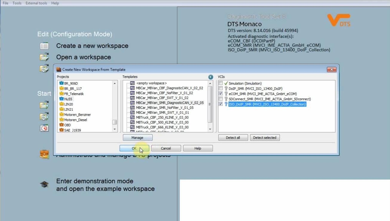Toggle the SDConnect_SMR checkbox
Viewport: 390px width, 221px height.
pos(220,99)
